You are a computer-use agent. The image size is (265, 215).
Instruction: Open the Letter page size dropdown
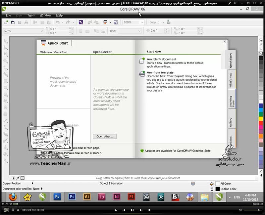[x=41, y=31]
